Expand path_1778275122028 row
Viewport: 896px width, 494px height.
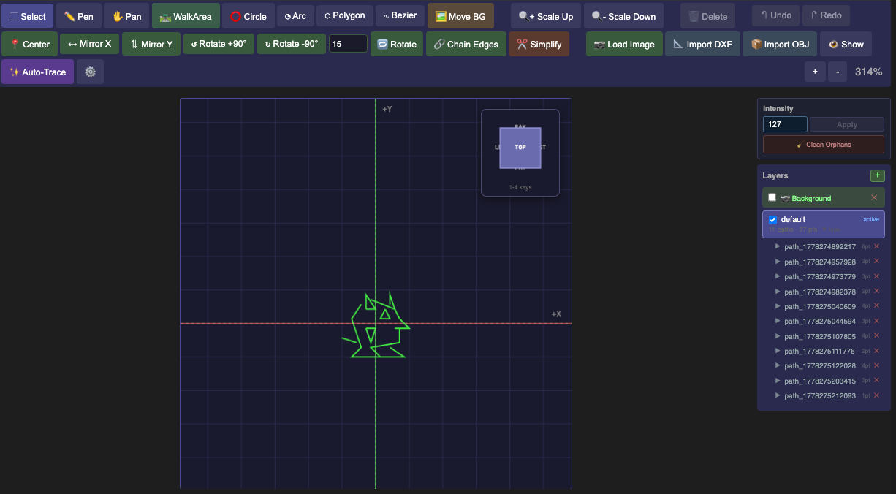click(x=778, y=365)
